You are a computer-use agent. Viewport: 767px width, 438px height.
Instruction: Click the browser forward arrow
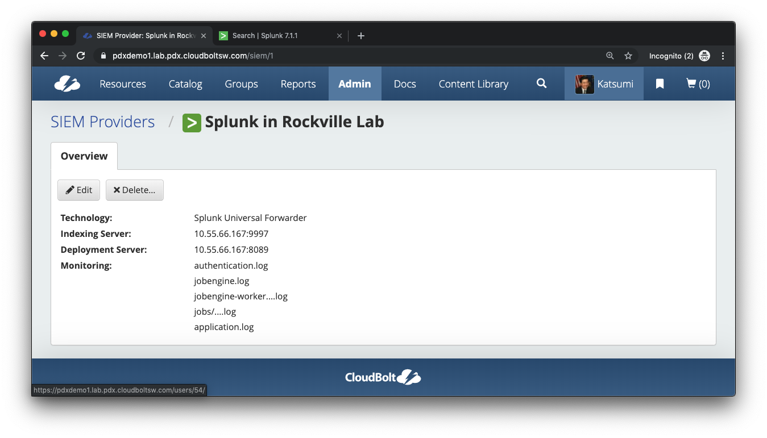pos(63,56)
